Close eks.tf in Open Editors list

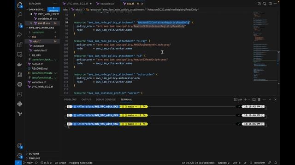click(31, 23)
